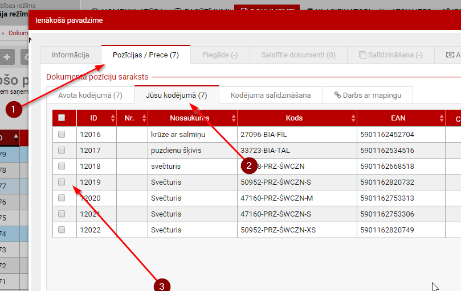The height and width of the screenshot is (291, 461).
Task: Select the checkbox for row 12022
Action: pos(62,230)
